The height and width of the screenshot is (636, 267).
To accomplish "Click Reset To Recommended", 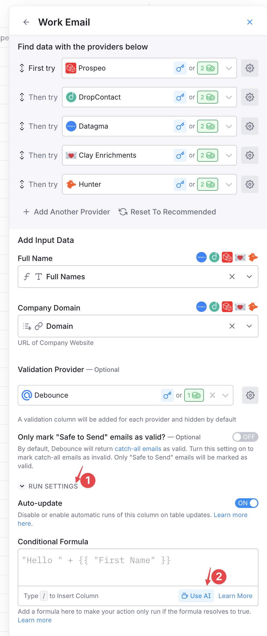I will pyautogui.click(x=167, y=212).
